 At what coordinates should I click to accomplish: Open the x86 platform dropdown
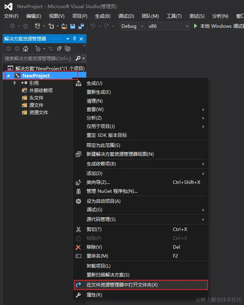(x=168, y=26)
